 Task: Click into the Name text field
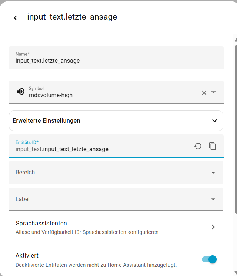coord(111,61)
